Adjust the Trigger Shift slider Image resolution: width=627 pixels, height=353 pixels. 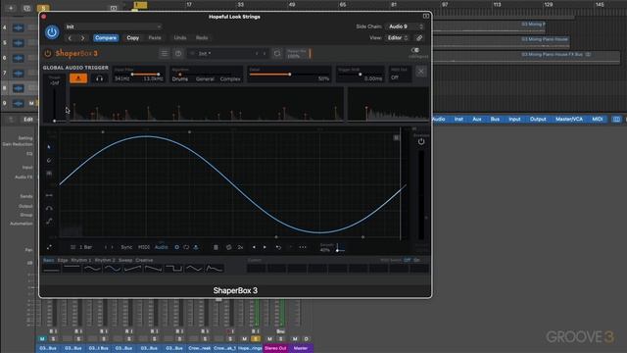(360, 75)
